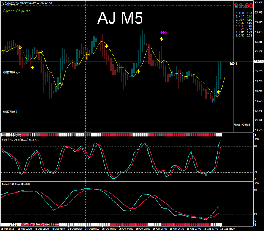This screenshot has height=231, width=264.
Task: Click the '16 Oct 05:00' time axis label
Action: pyautogui.click(x=143, y=229)
